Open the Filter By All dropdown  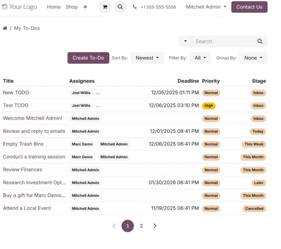click(x=200, y=58)
